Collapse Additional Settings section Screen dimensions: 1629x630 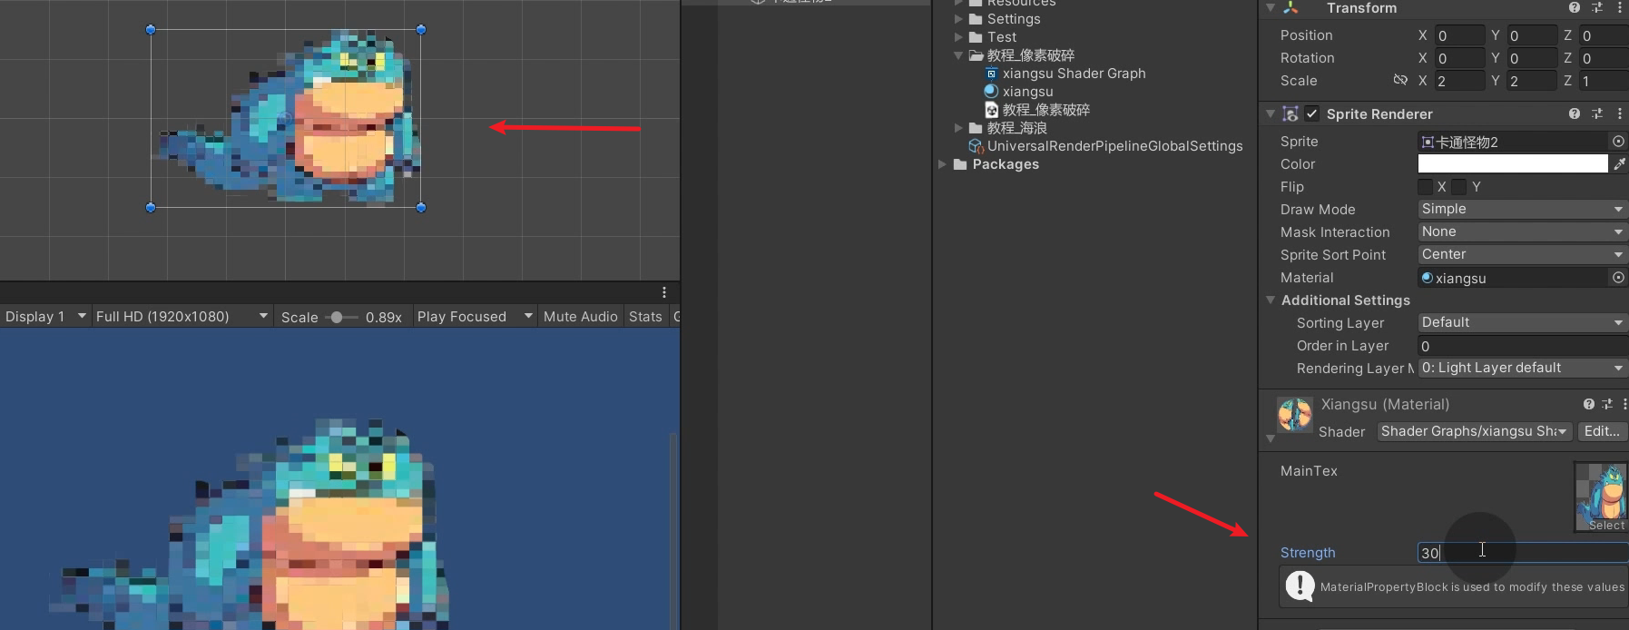tap(1271, 300)
